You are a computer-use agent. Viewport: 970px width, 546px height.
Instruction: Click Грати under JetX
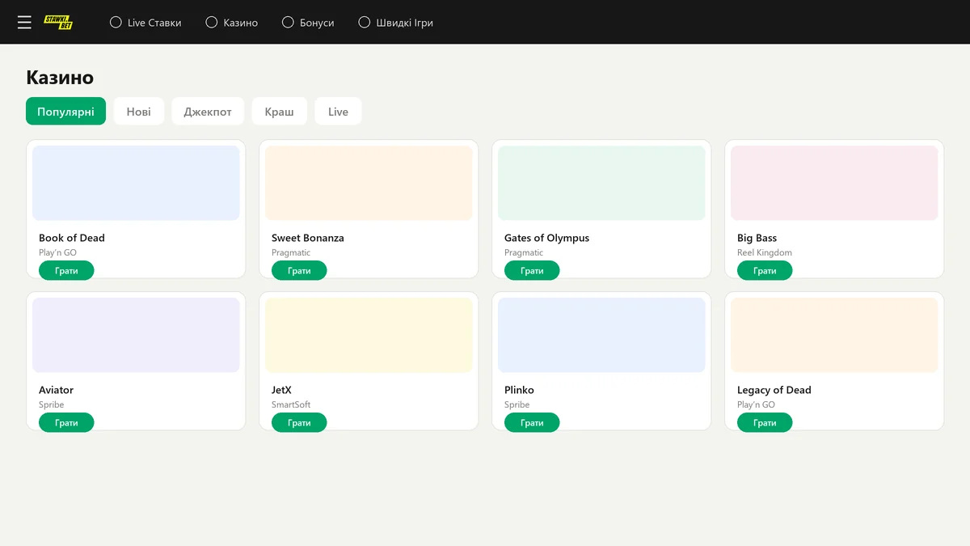pos(299,423)
